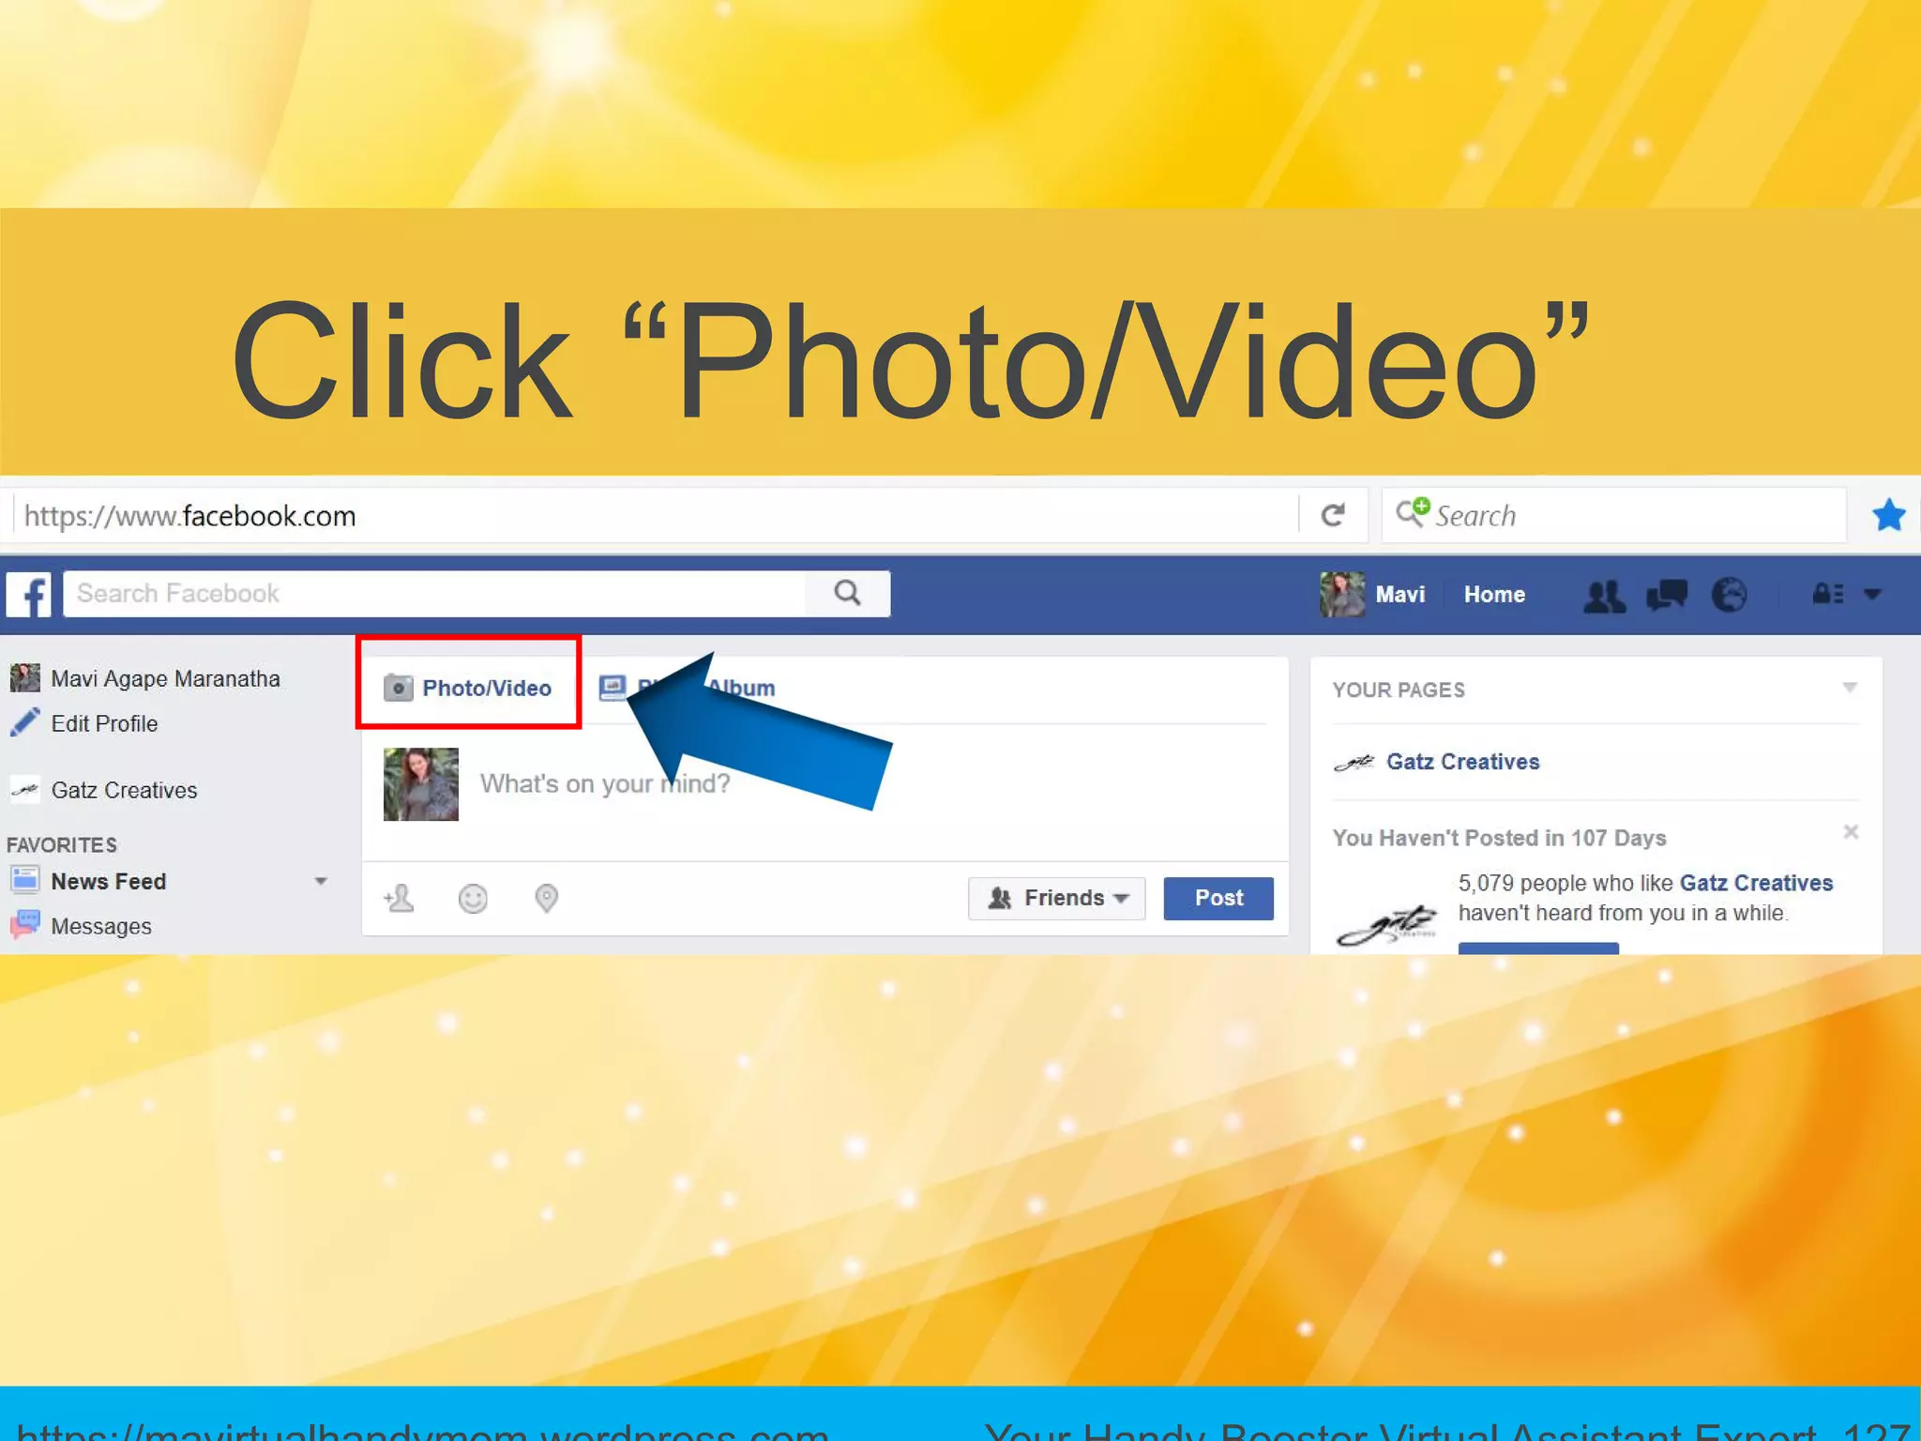The height and width of the screenshot is (1441, 1921).
Task: Click the Messages icon in the sidebar
Action: (x=24, y=925)
